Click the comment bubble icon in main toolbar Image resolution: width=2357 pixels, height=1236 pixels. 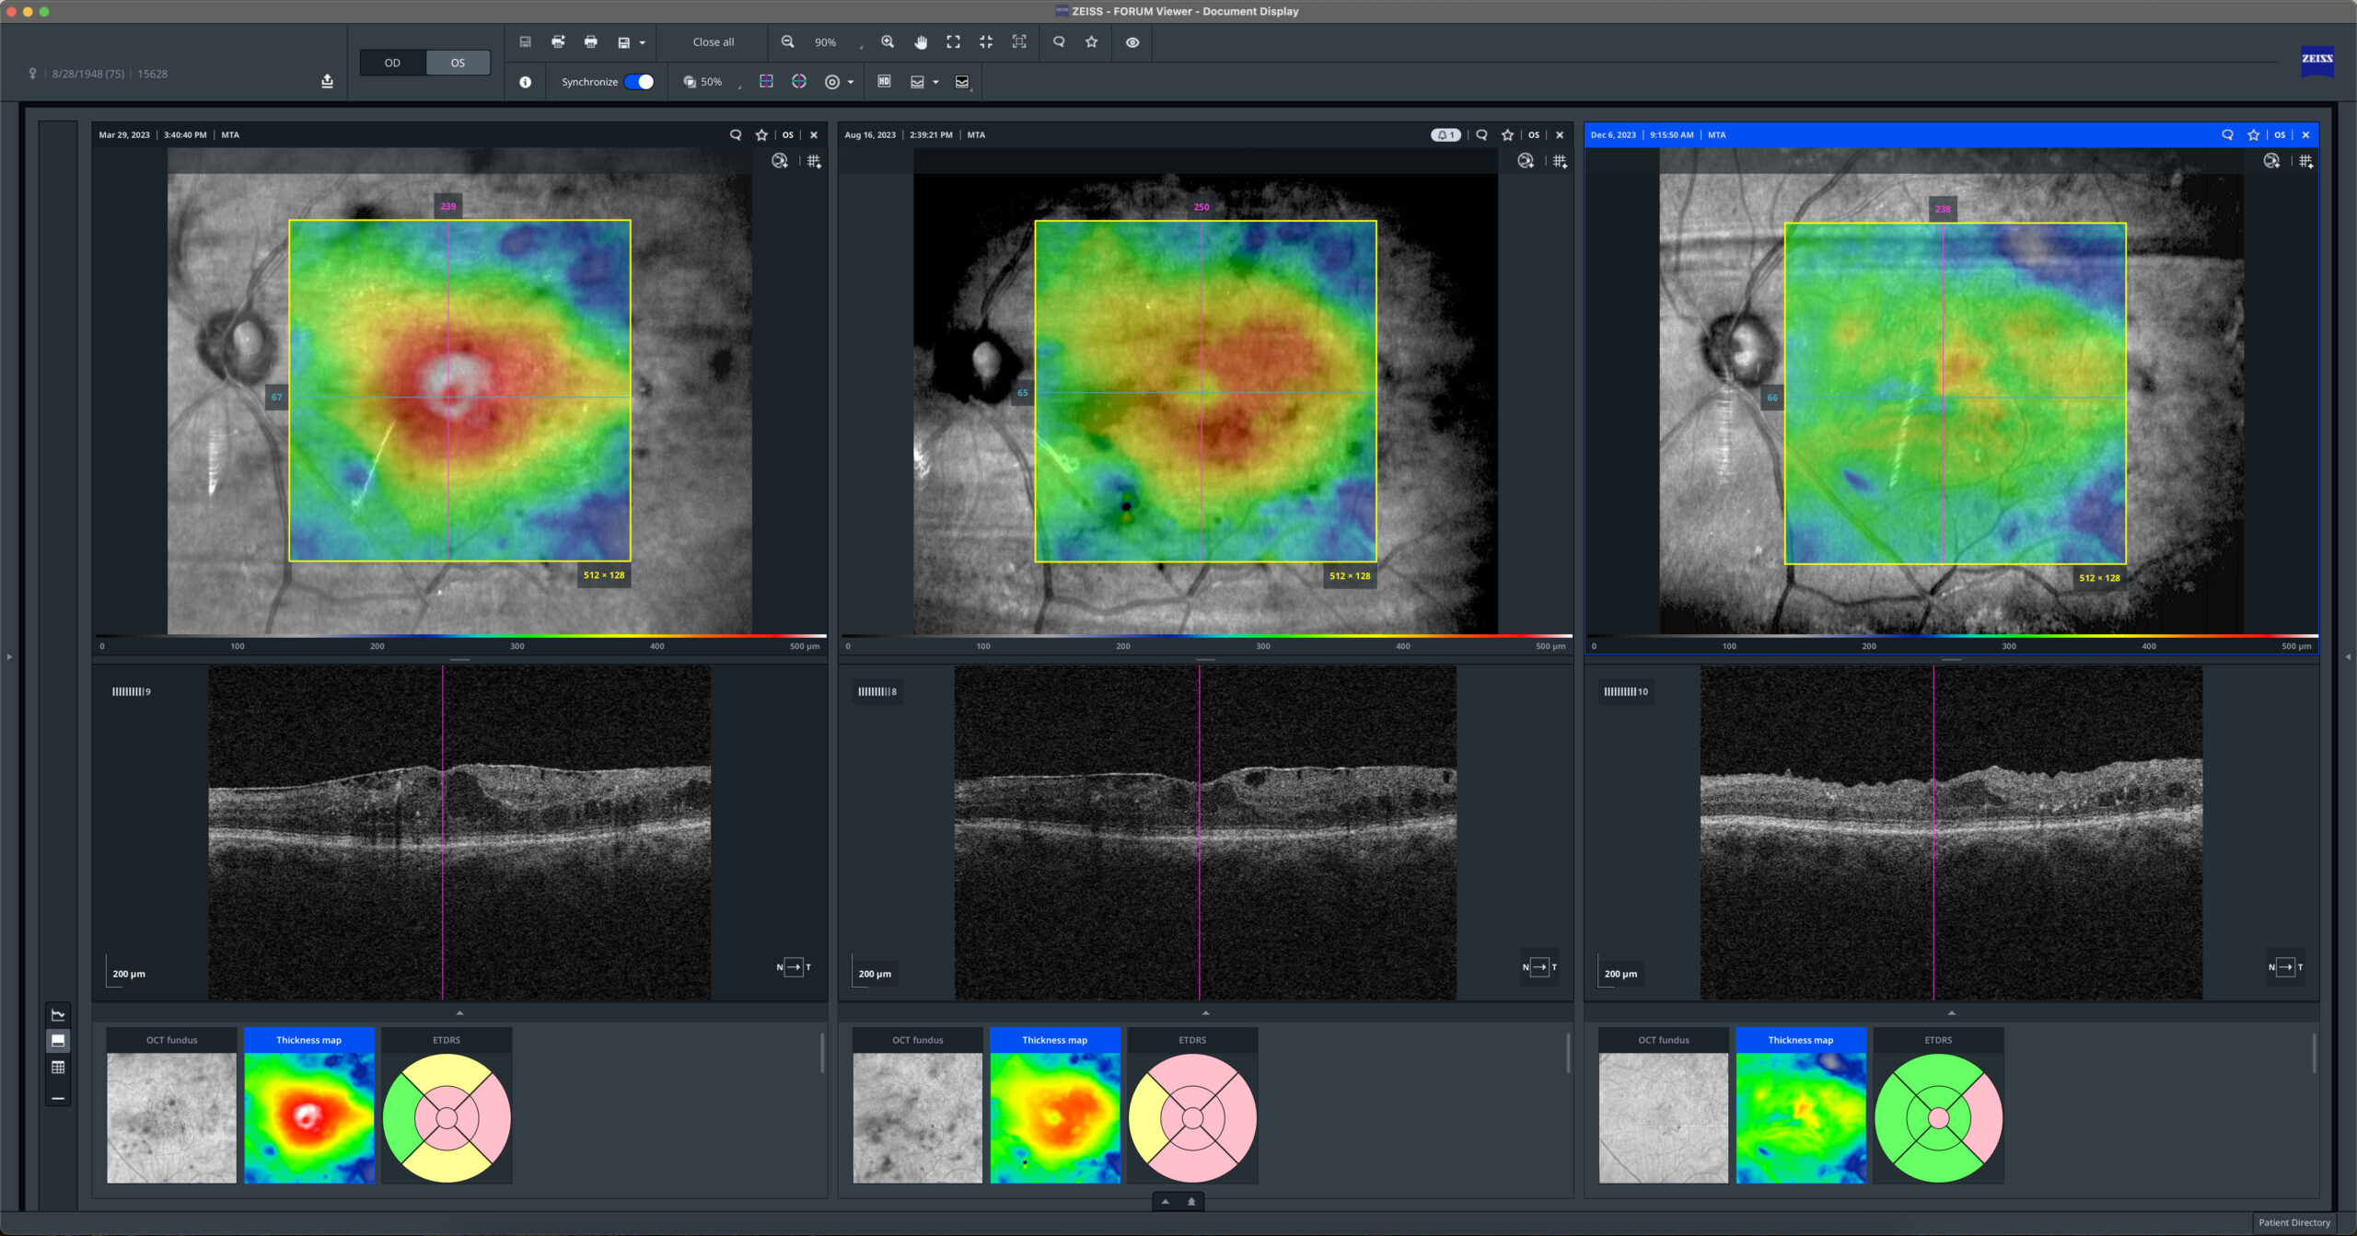point(1059,42)
